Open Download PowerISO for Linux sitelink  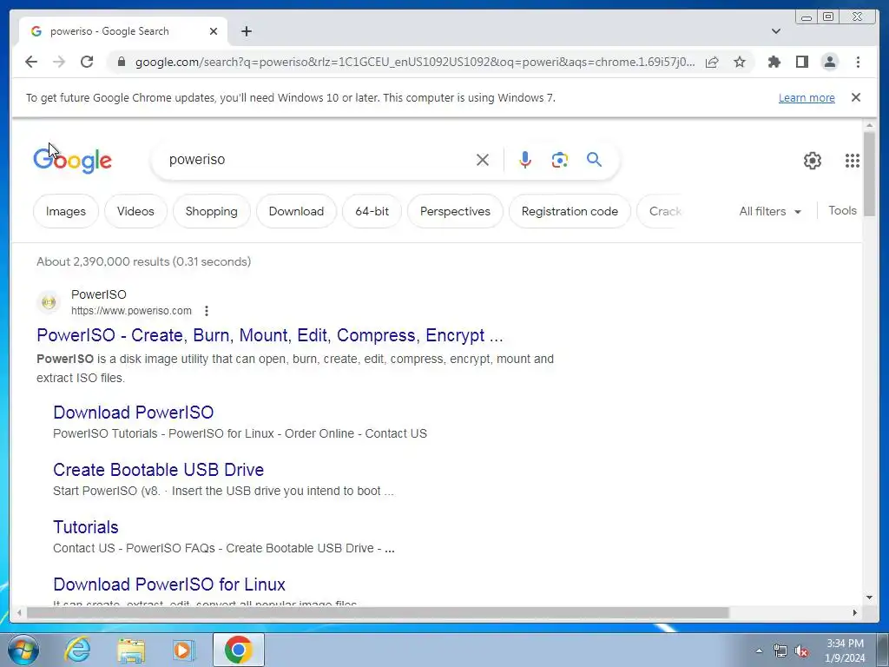pos(169,584)
